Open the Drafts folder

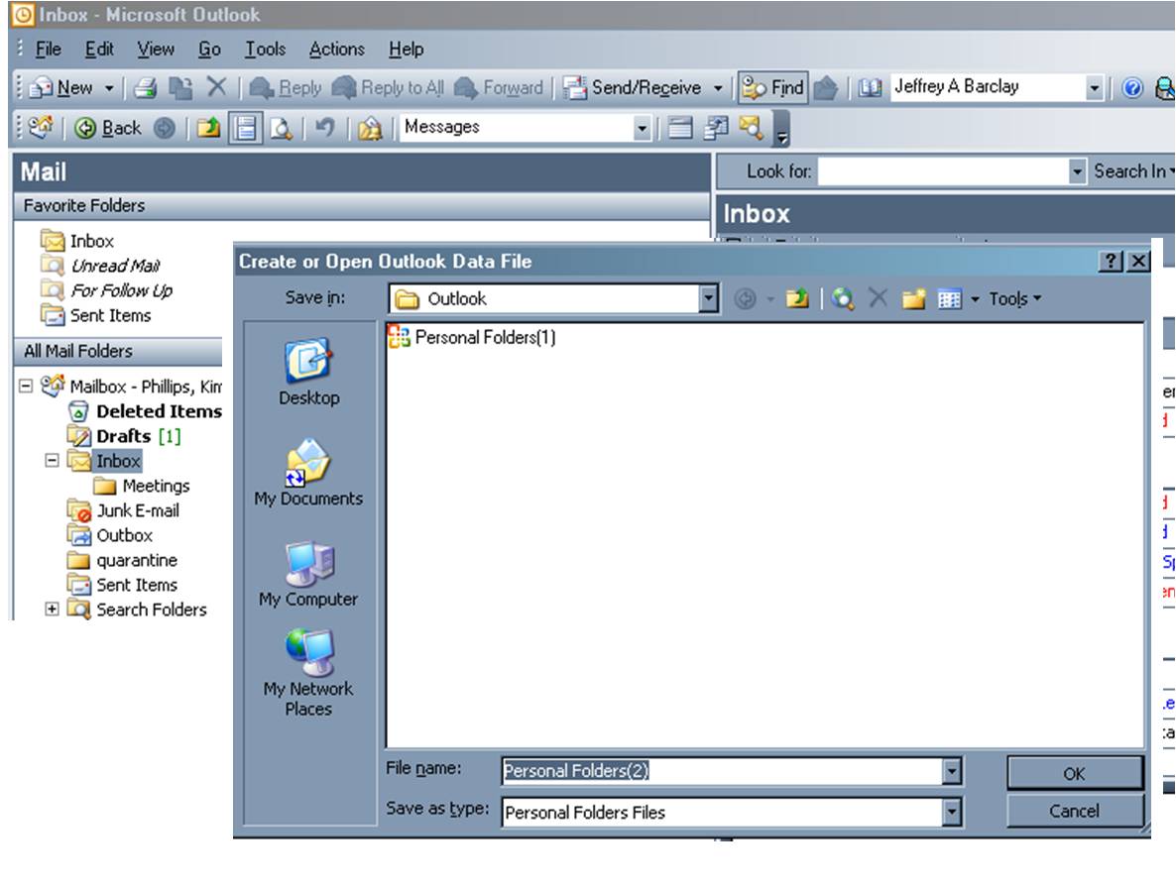(124, 436)
